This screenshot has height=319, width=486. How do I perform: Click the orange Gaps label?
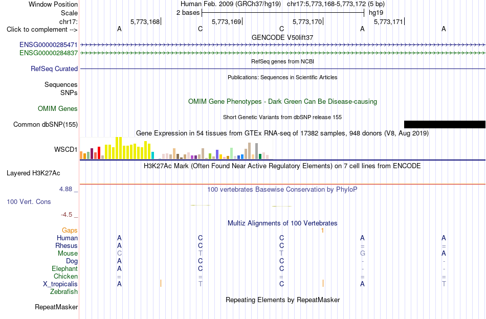pos(70,230)
